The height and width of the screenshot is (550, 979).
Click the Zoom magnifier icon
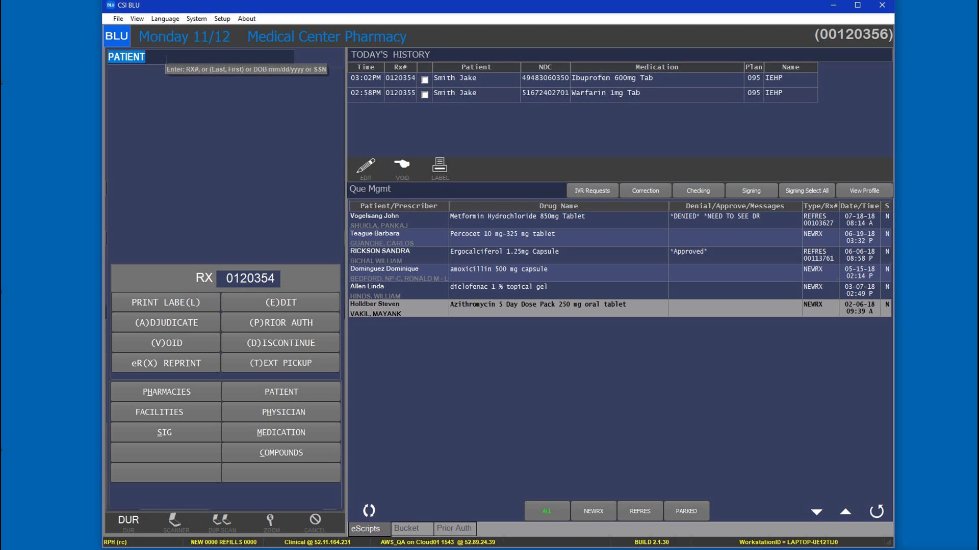point(270,520)
